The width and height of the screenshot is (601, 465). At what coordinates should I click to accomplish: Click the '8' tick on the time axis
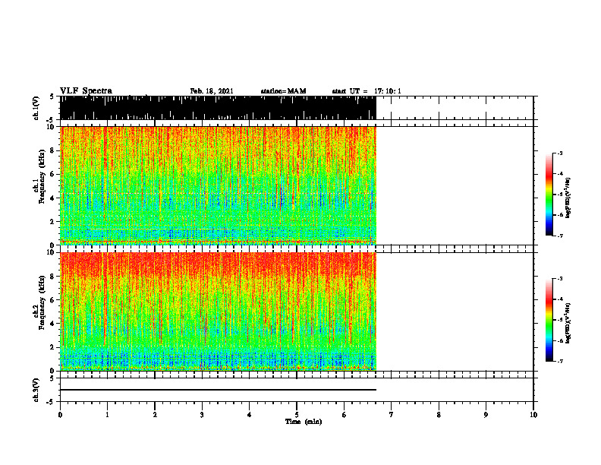tap(439, 415)
